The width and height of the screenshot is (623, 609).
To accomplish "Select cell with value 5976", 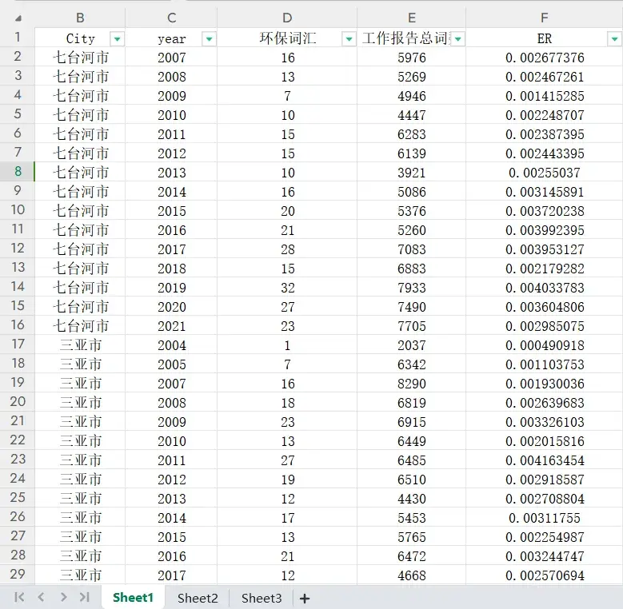I will 412,58.
